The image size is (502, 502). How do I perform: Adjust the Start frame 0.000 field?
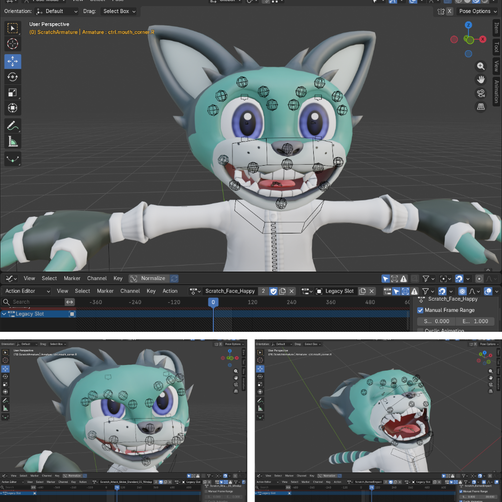click(437, 321)
